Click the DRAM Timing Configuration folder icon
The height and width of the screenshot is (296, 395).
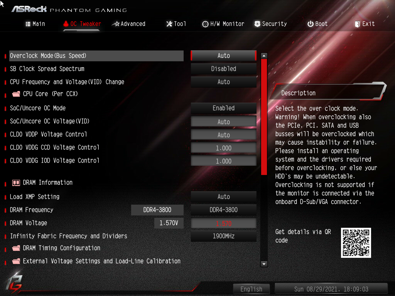(x=16, y=248)
